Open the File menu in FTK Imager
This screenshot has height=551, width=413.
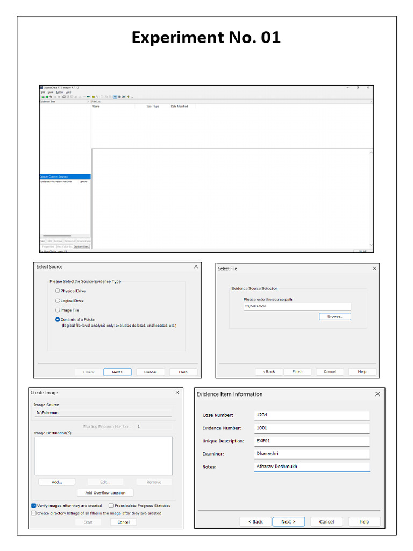coord(42,92)
